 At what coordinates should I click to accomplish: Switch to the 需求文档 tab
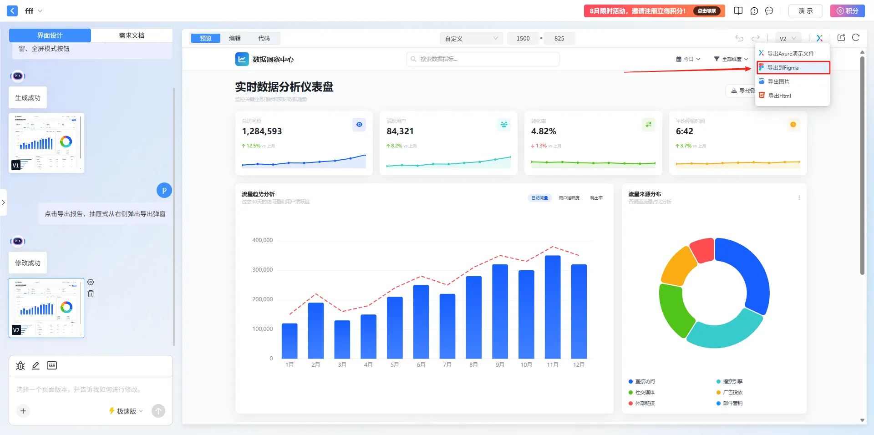pyautogui.click(x=132, y=35)
